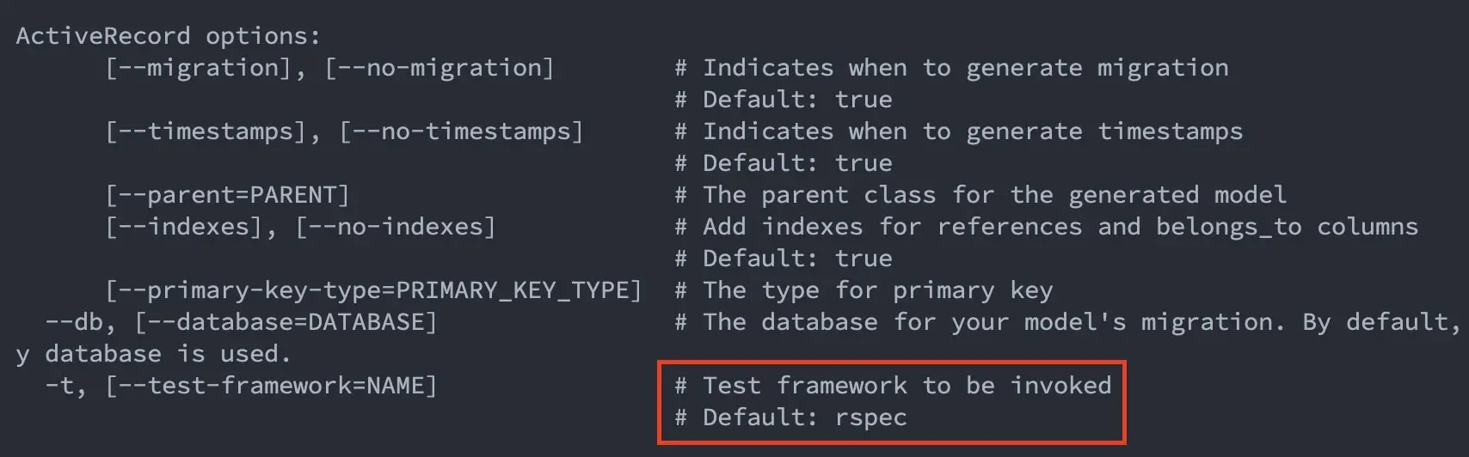Viewport: 1469px width, 457px height.
Task: Click the "ActiveRecord options:" heading text
Action: coord(168,36)
